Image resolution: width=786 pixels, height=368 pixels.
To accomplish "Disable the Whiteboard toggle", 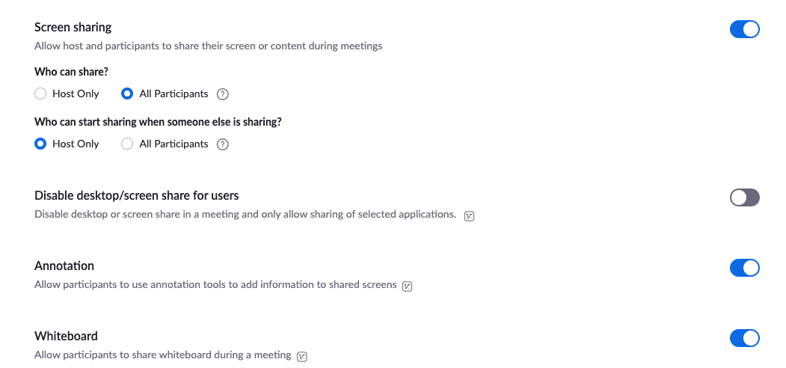I will 744,338.
